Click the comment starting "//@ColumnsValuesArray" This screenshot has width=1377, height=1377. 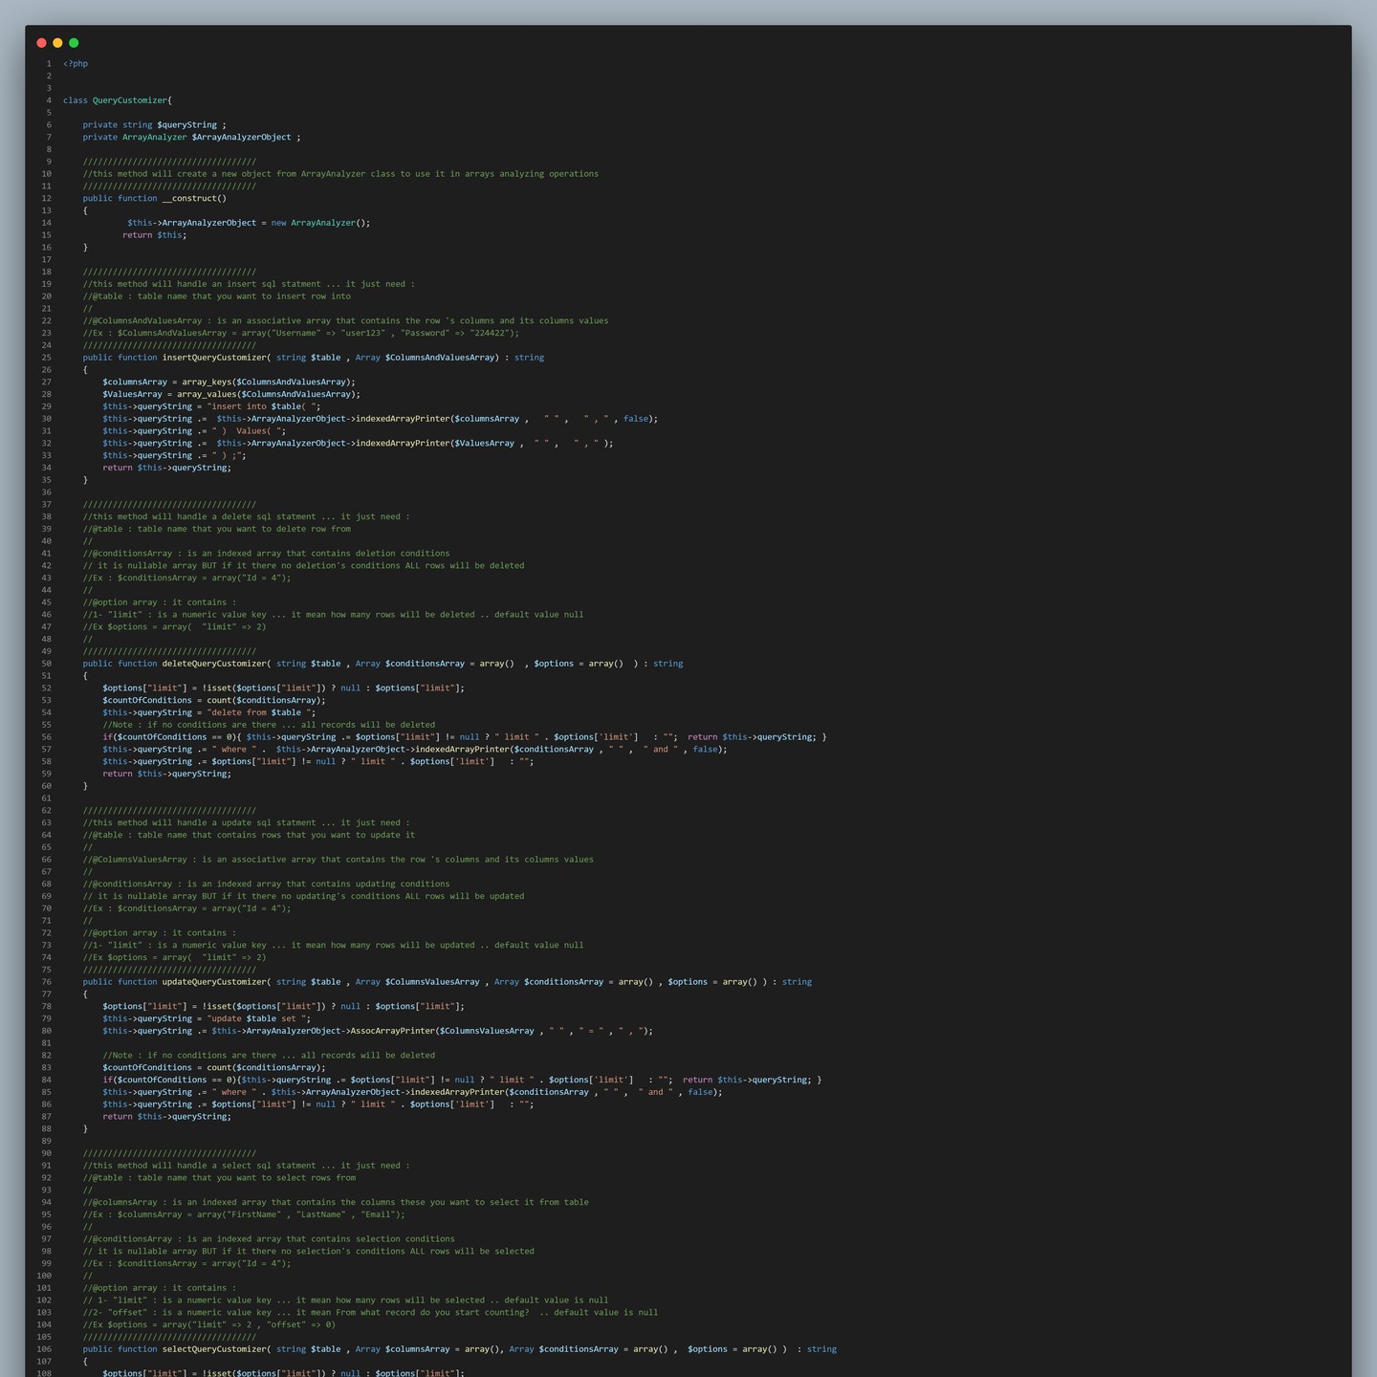[x=339, y=860]
